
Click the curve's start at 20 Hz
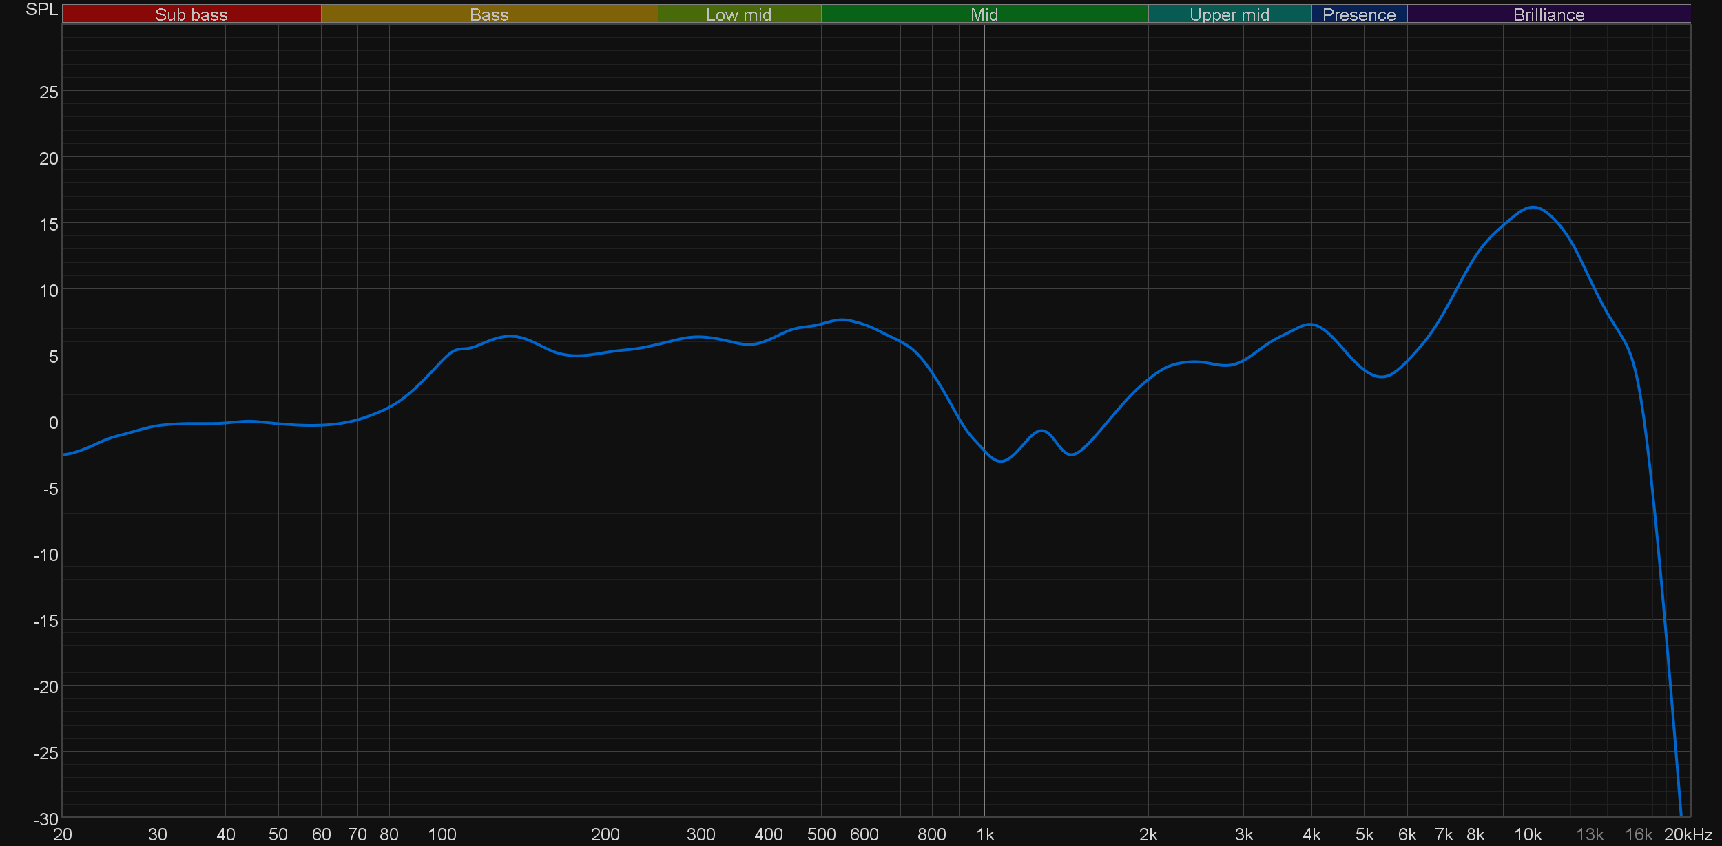[x=63, y=454]
